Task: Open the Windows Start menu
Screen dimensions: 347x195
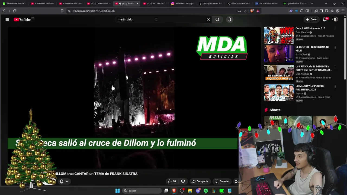Action: [x=117, y=191]
